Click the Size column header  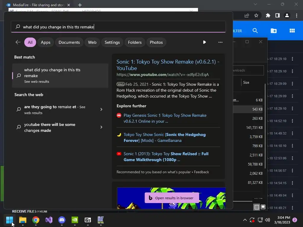pos(246,82)
